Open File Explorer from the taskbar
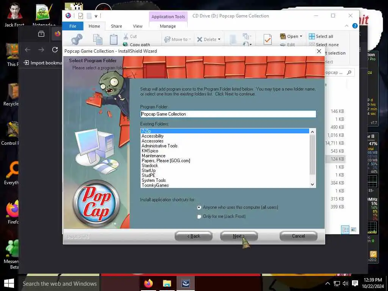The width and height of the screenshot is (388, 291). click(x=167, y=283)
